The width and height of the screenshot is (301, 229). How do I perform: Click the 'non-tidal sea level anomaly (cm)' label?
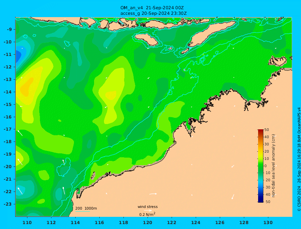(274, 166)
